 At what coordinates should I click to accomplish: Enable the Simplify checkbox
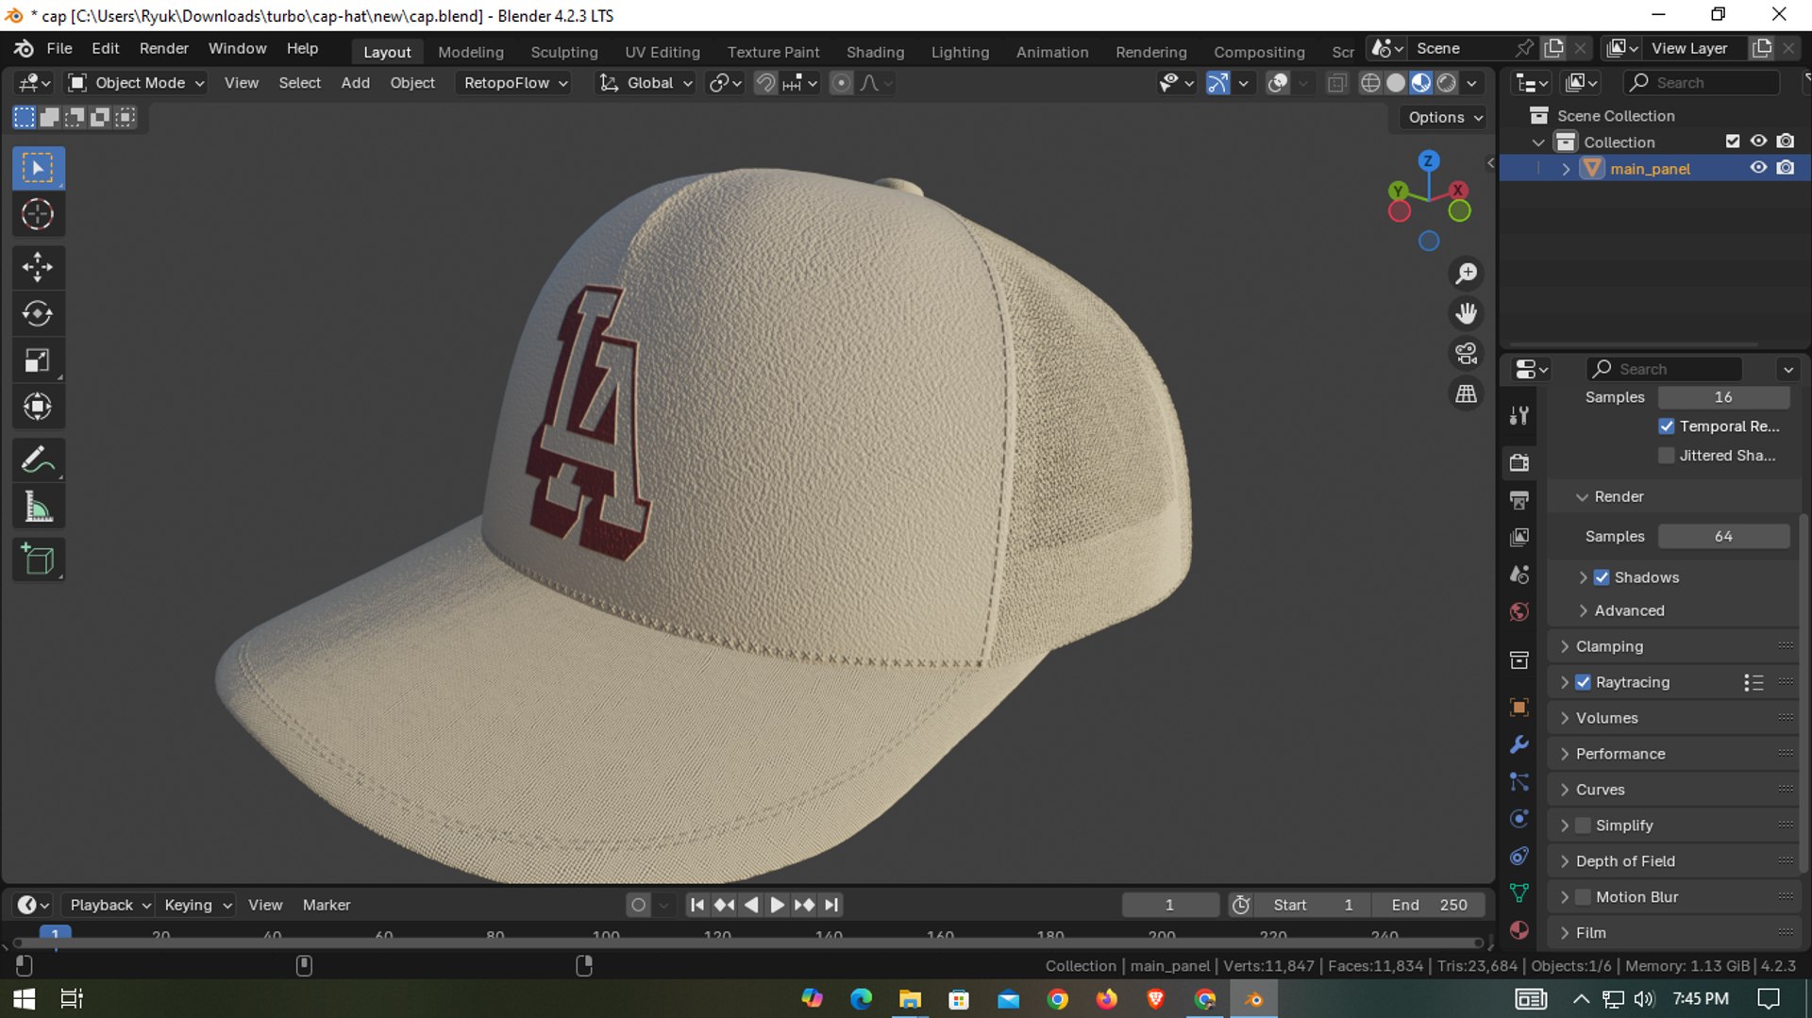1583,826
